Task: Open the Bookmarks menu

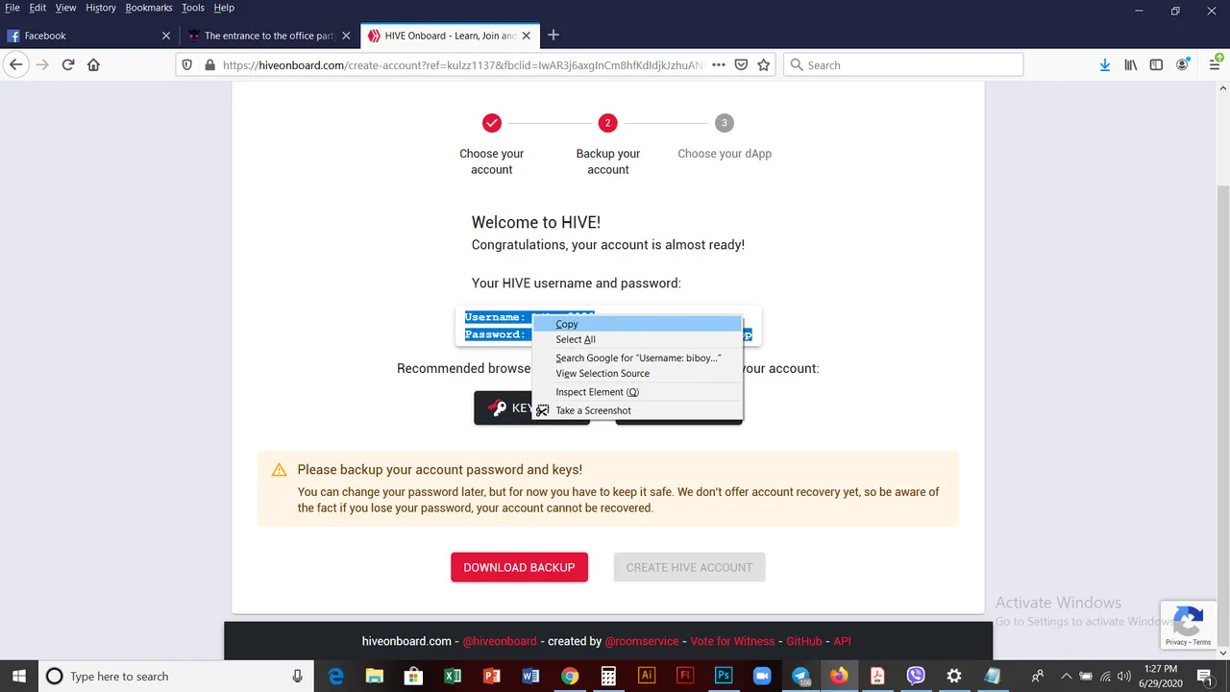Action: (148, 8)
